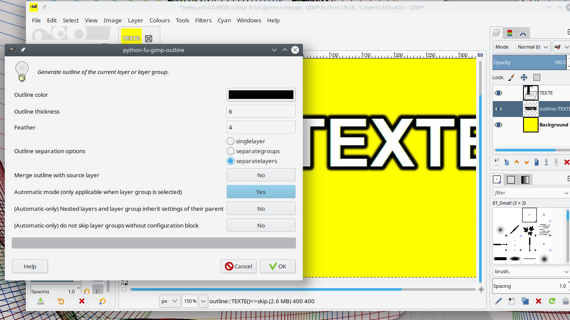
Task: Open the Cyan menu
Action: click(x=224, y=20)
